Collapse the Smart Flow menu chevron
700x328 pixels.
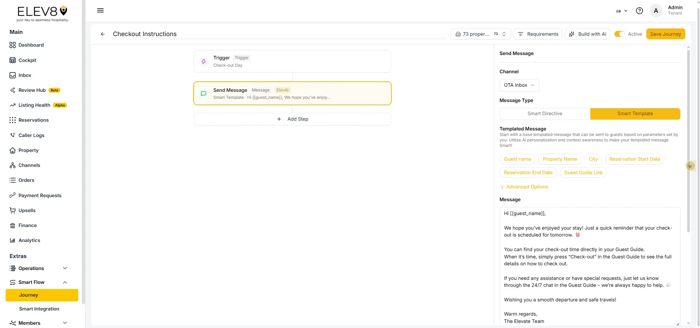coord(65,282)
